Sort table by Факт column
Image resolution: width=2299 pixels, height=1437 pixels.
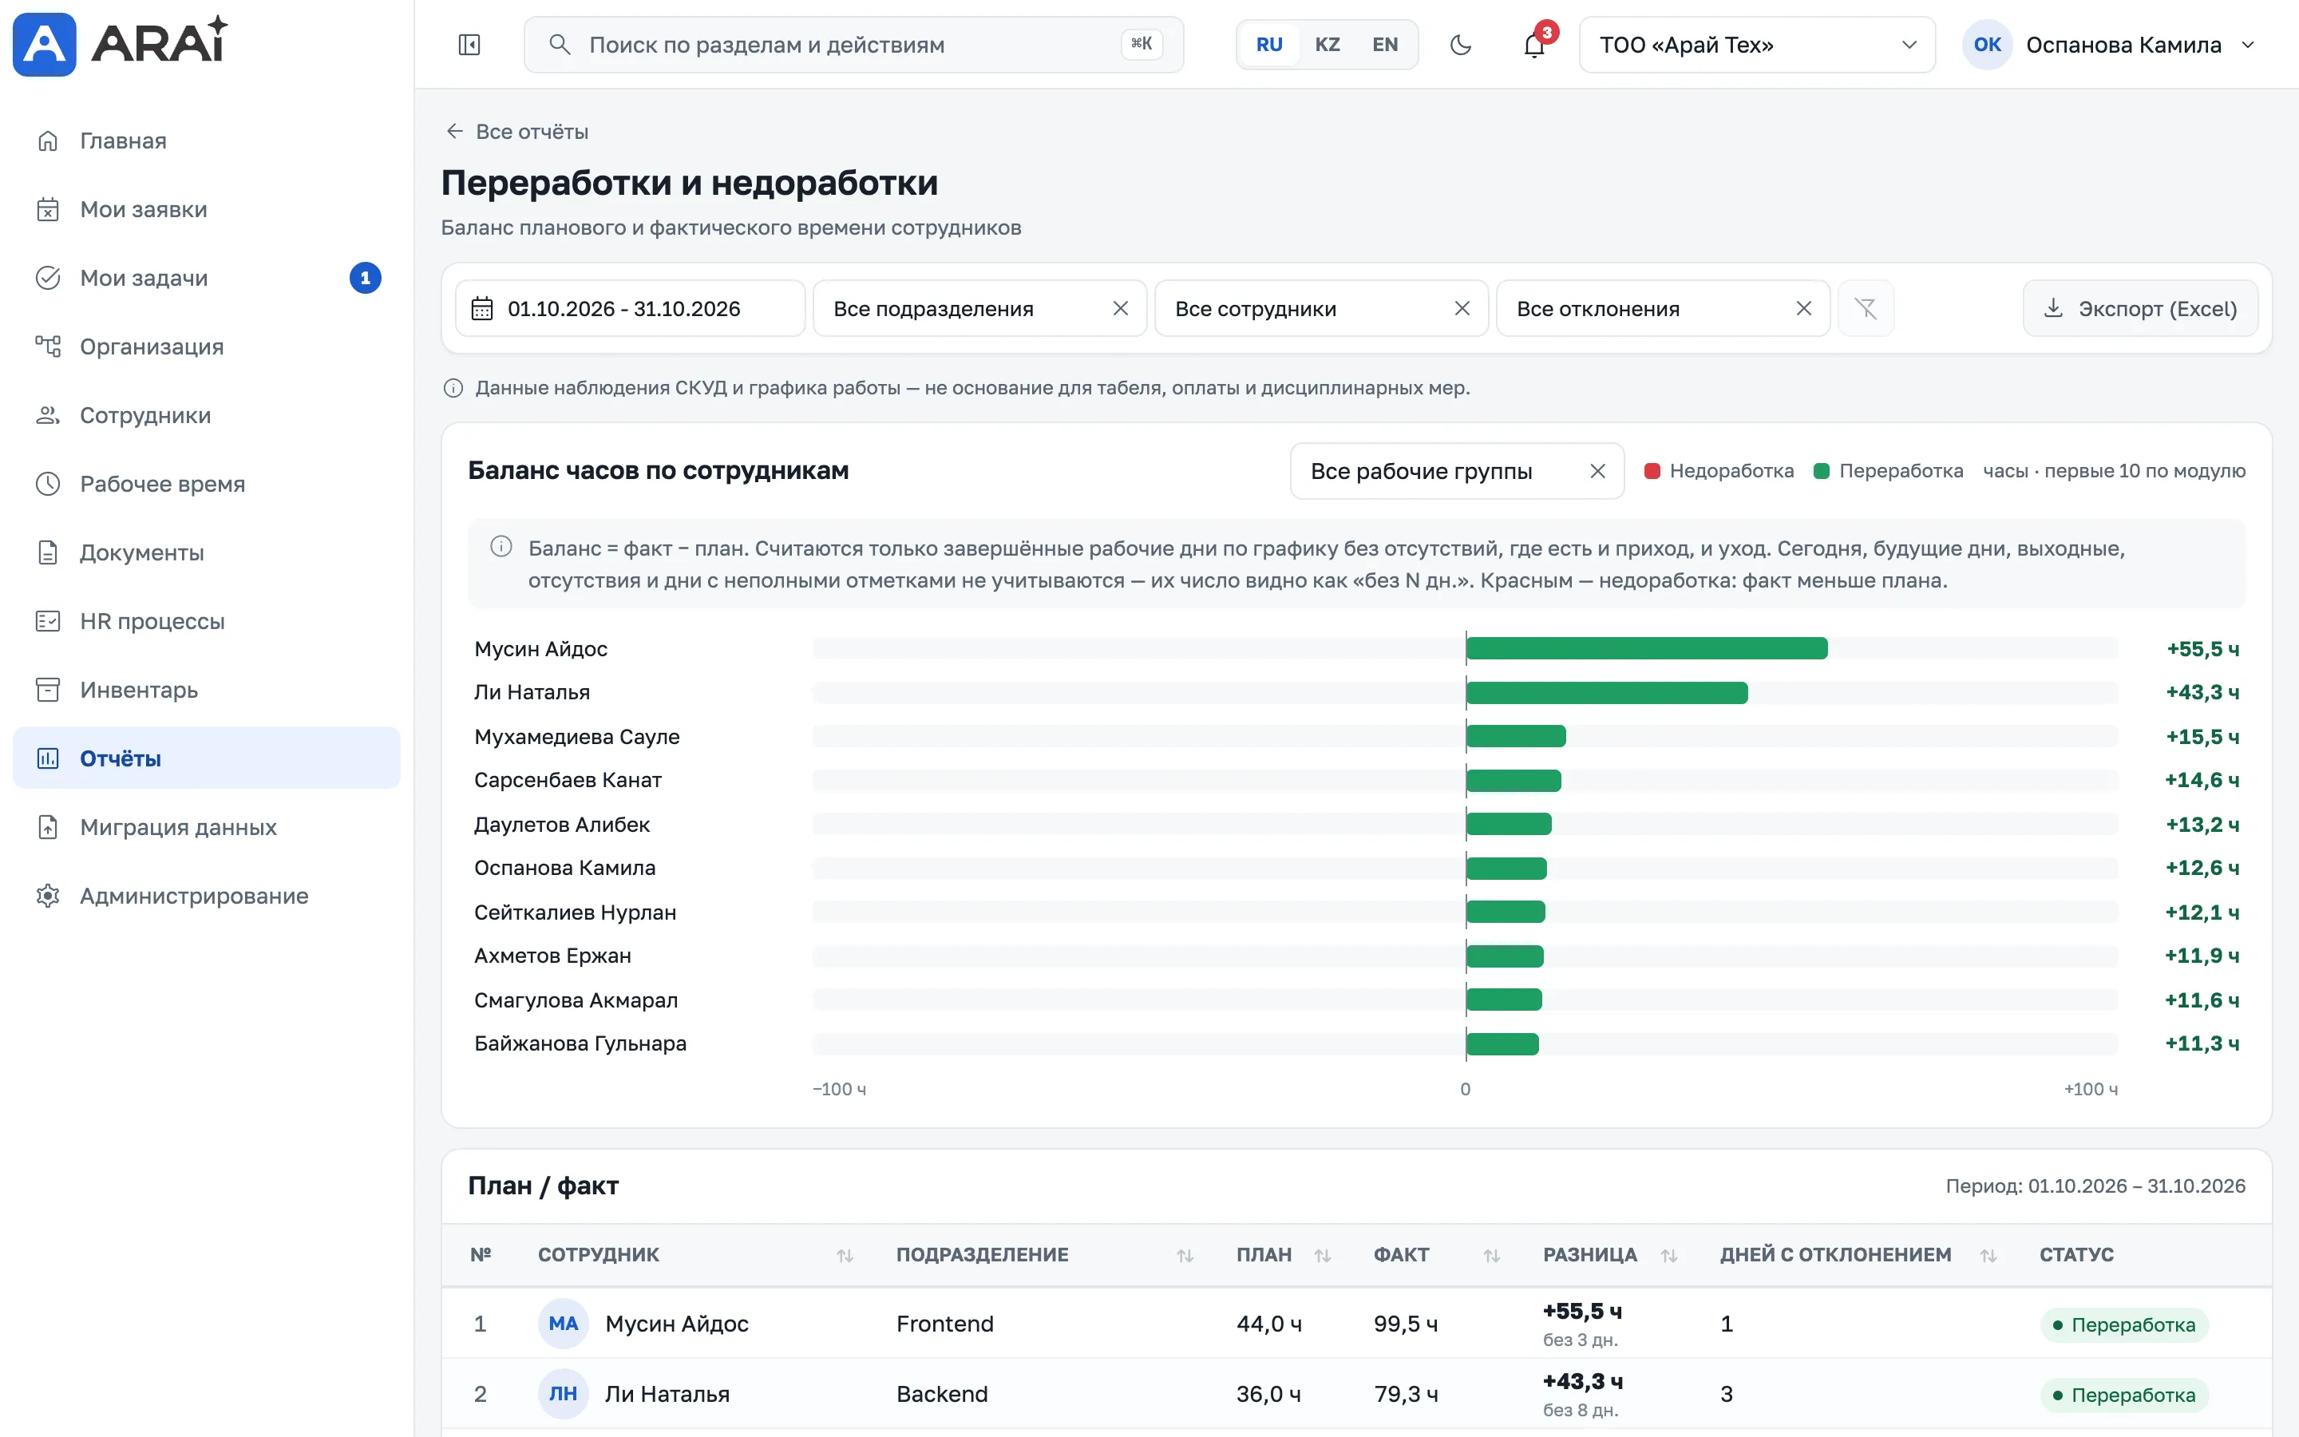(x=1491, y=1256)
